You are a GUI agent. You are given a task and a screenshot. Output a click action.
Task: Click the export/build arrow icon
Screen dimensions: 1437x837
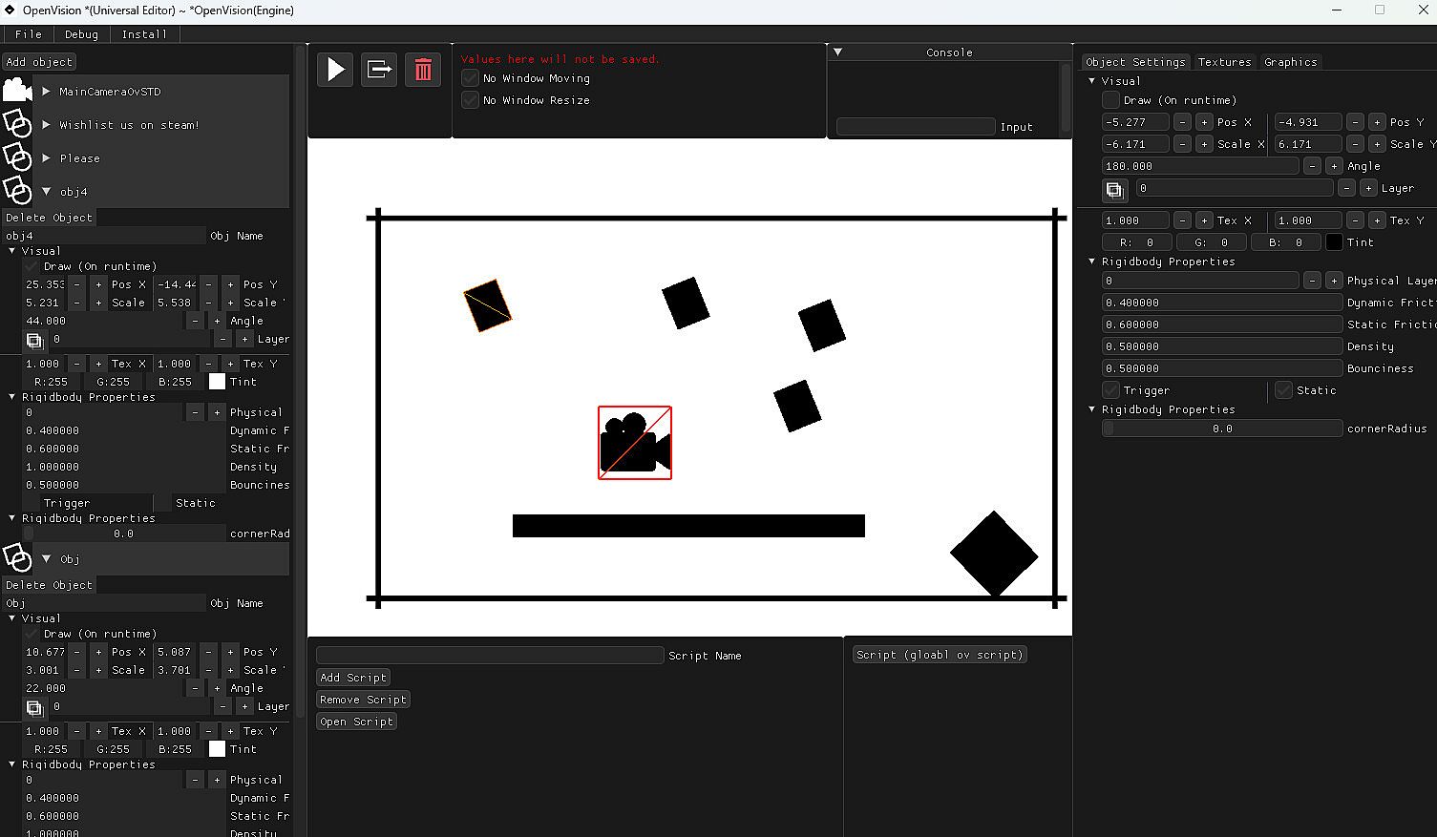379,70
